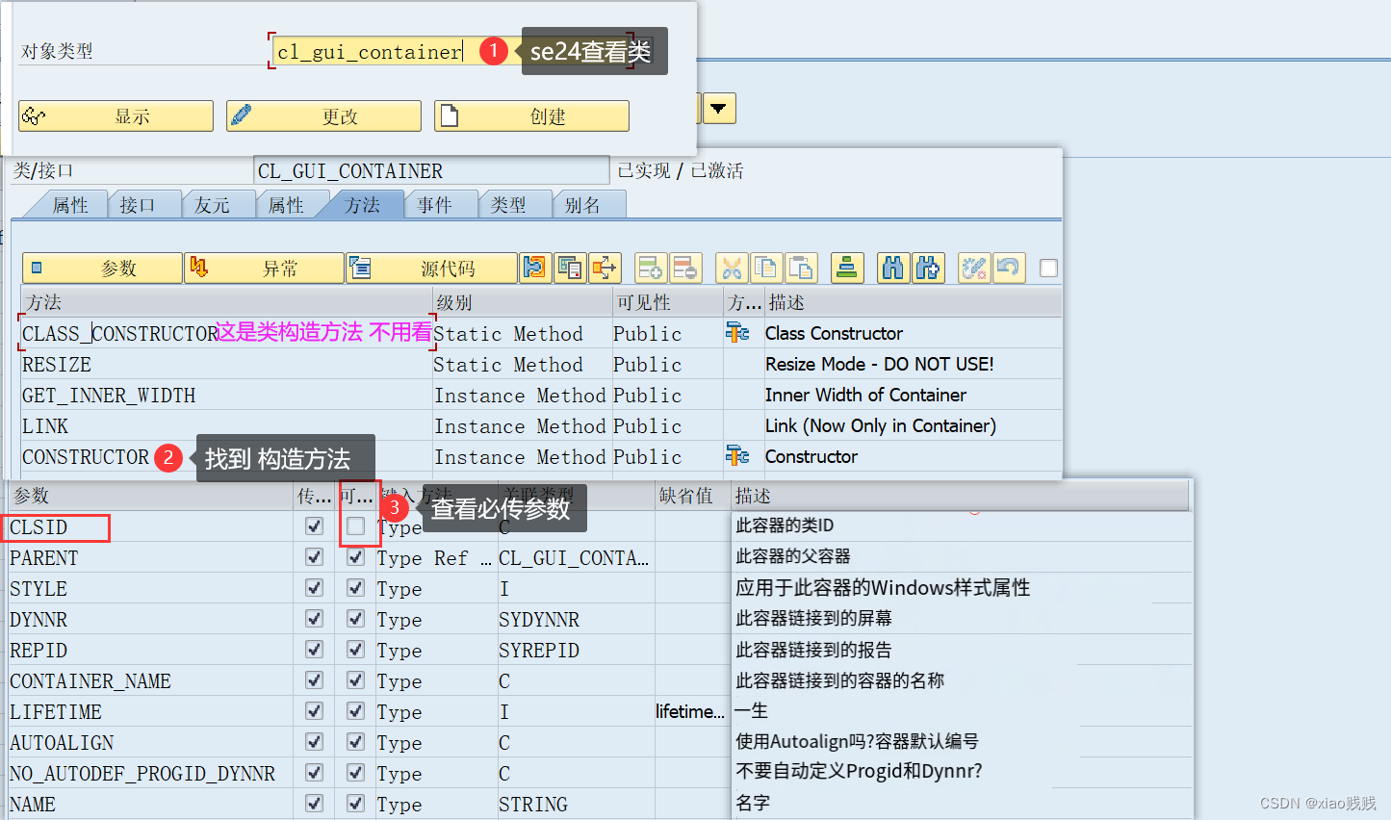The width and height of the screenshot is (1391, 820).
Task: Click the icon left of the undo arrow
Action: coord(974,268)
